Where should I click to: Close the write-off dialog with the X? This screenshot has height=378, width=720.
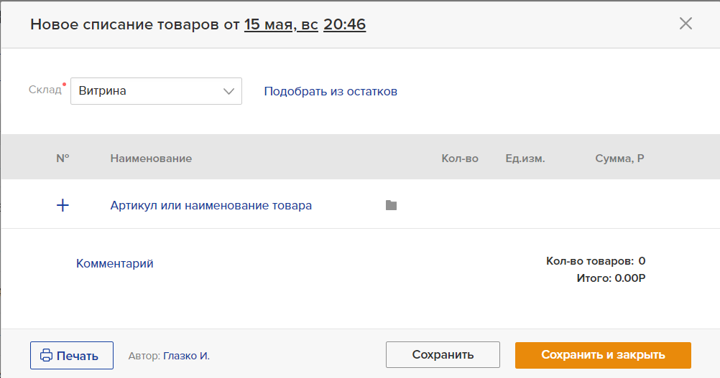(686, 24)
